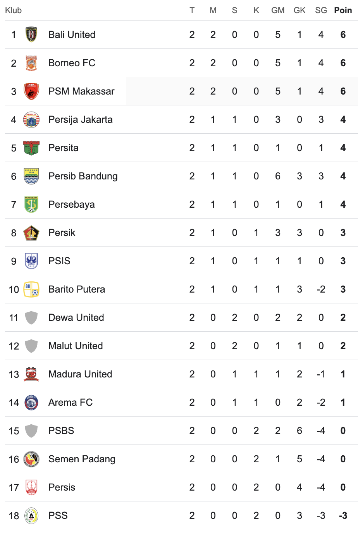Click the Persija Jakarta club logo

(x=31, y=119)
